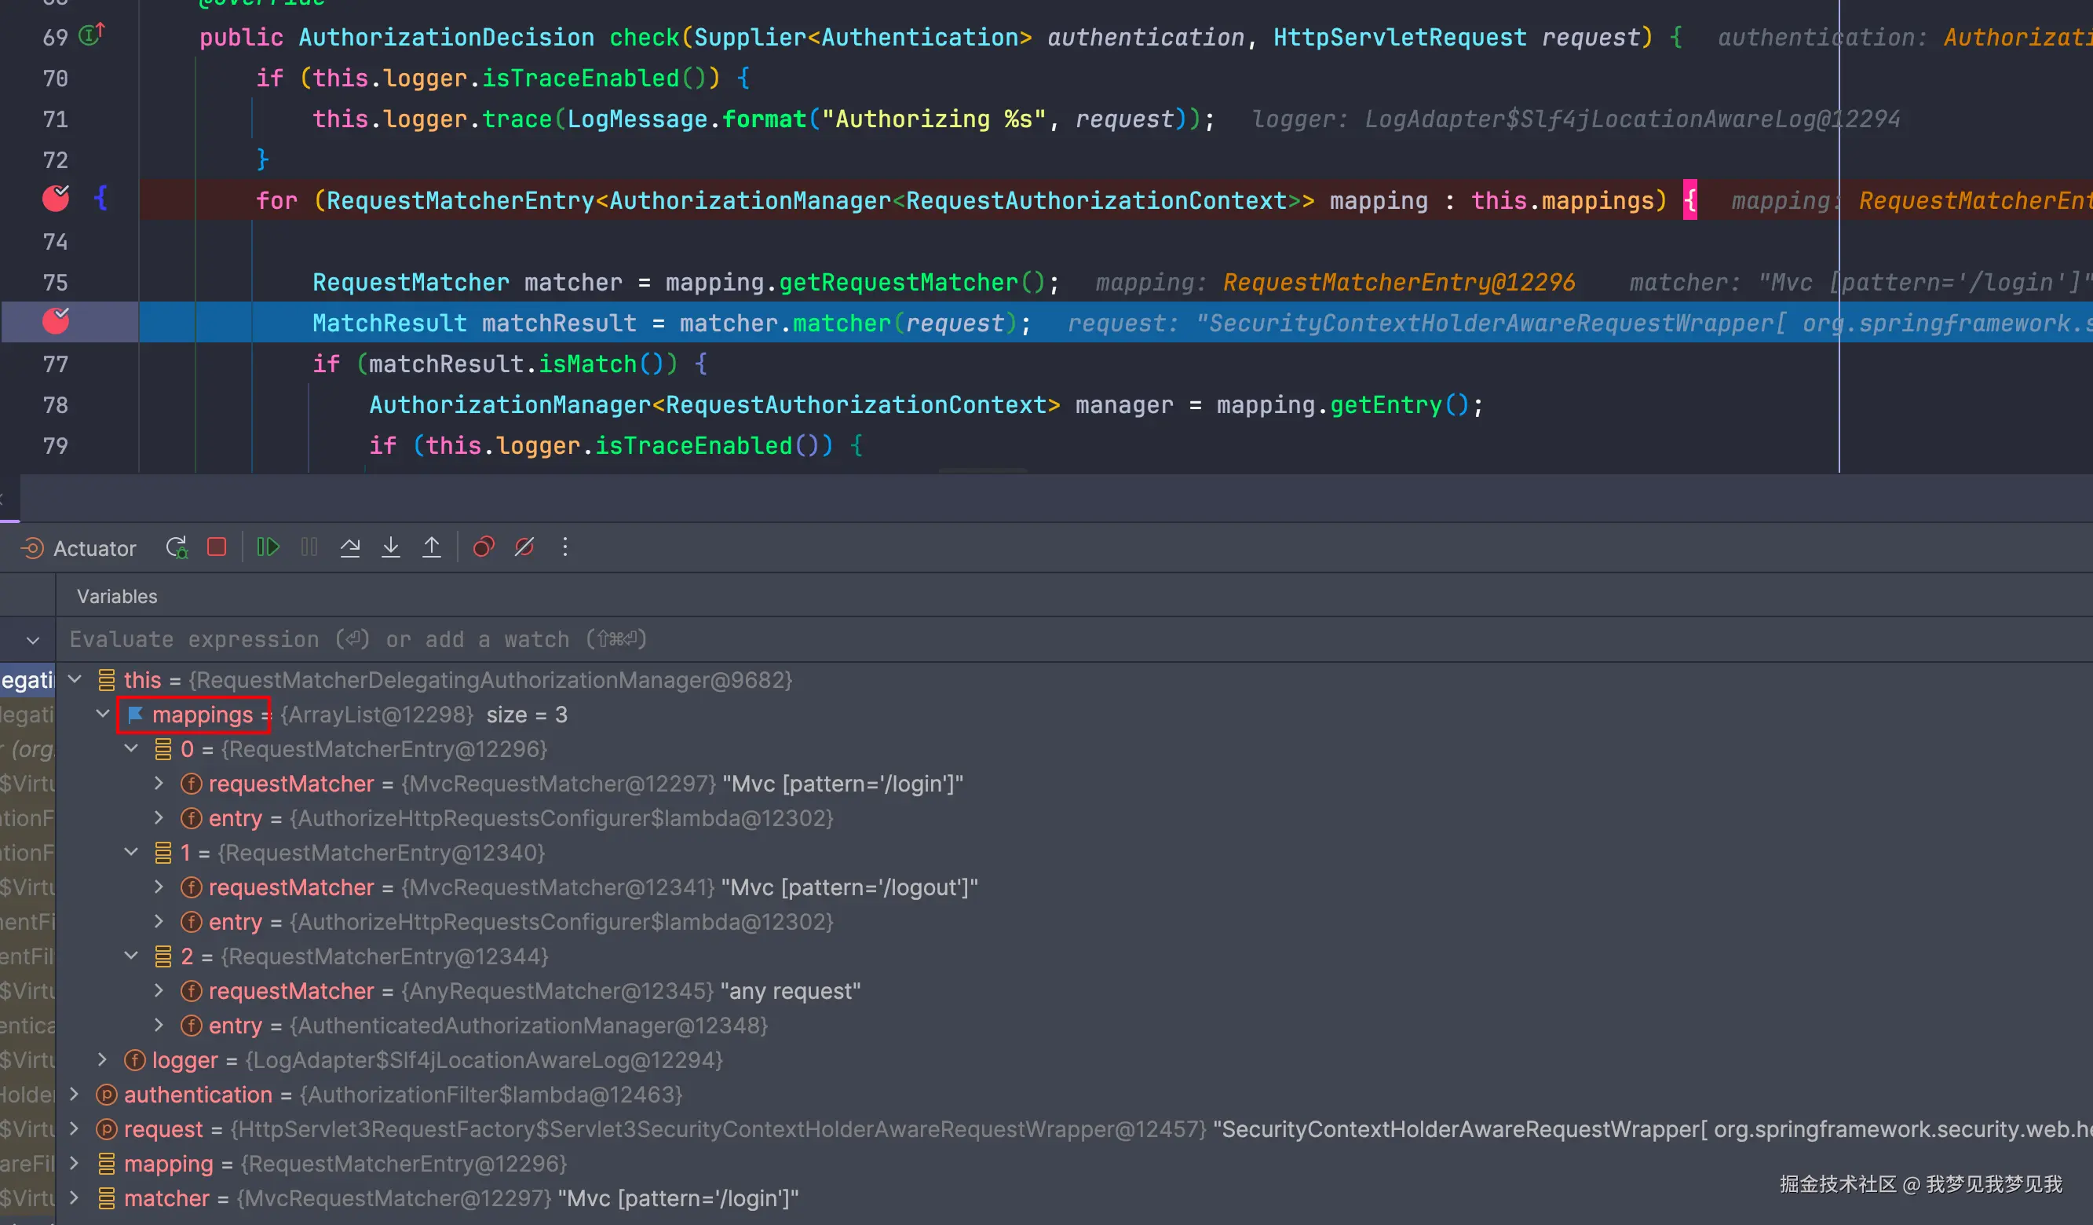Collapse the mappings ArrayList node
This screenshot has height=1225, width=2093.
[103, 715]
